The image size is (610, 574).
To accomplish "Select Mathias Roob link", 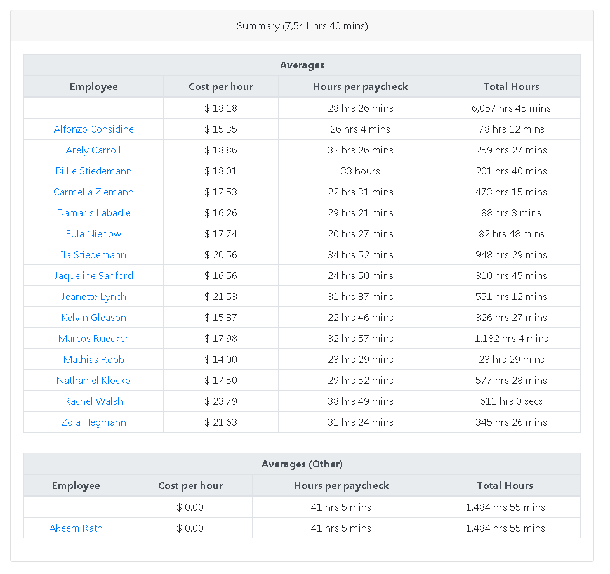I will 93,360.
